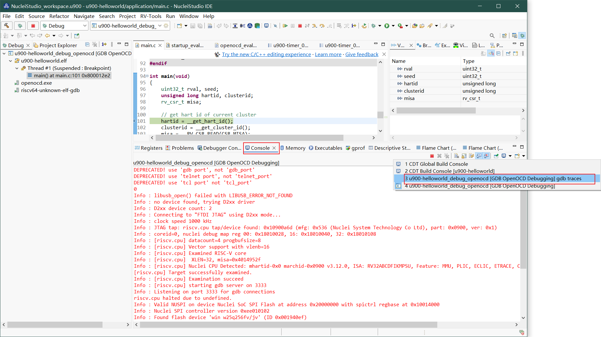Click the magnifier Search icon
601x337 pixels.
pos(492,36)
